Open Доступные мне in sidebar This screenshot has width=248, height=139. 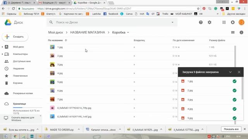22,61
